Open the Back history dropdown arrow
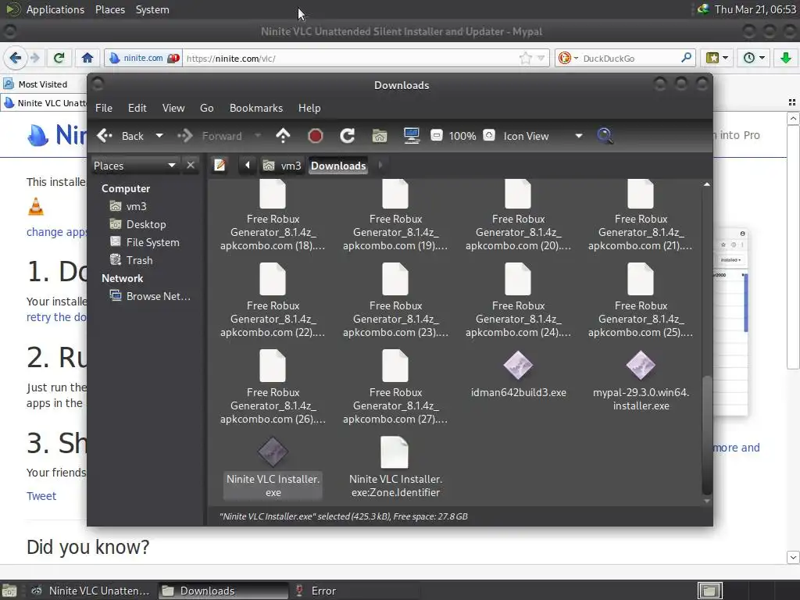The height and width of the screenshot is (600, 800). point(159,136)
